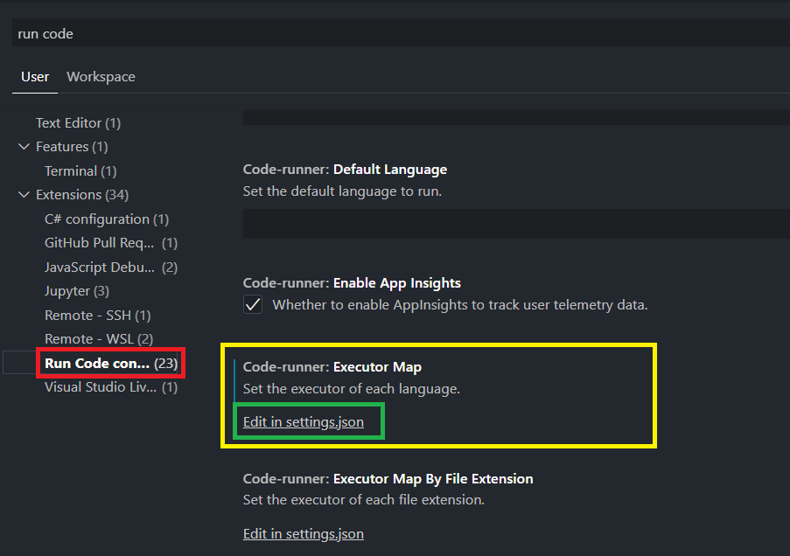Image resolution: width=790 pixels, height=556 pixels.
Task: Click Edit in settings.json under Executor Map By File Extension
Action: coord(304,533)
